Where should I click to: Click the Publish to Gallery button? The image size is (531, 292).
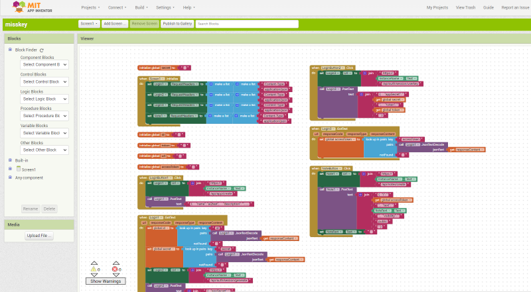pos(177,23)
